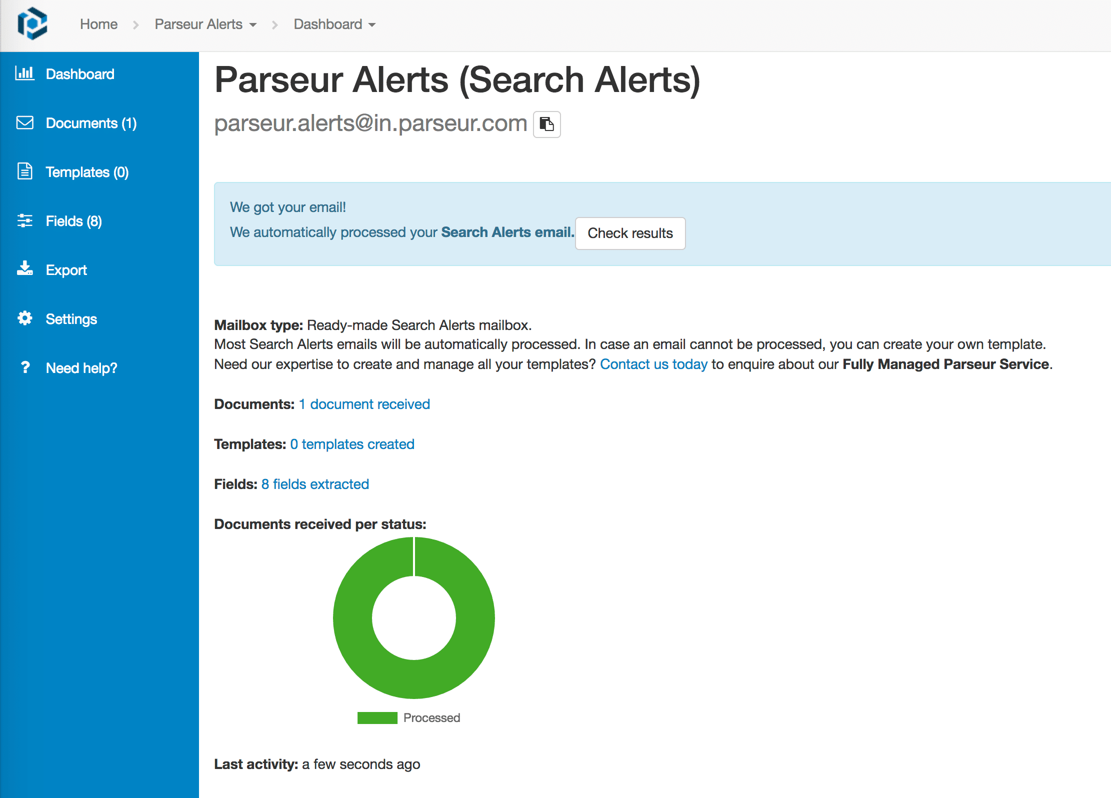Image resolution: width=1111 pixels, height=798 pixels.
Task: Click the Export download icon
Action: 25,269
